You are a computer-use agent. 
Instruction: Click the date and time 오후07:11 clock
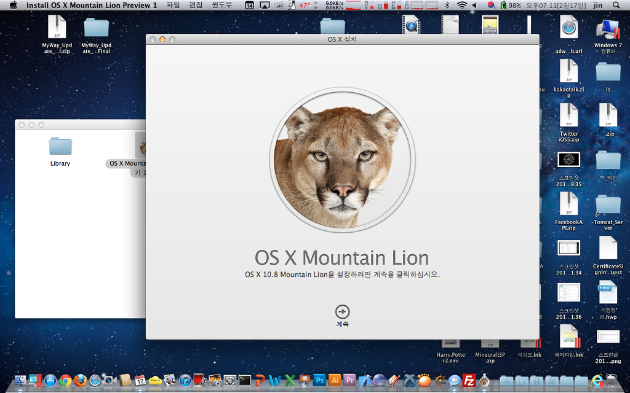[556, 5]
